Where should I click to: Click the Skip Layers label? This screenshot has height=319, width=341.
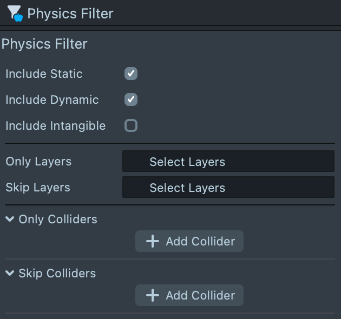(x=37, y=188)
